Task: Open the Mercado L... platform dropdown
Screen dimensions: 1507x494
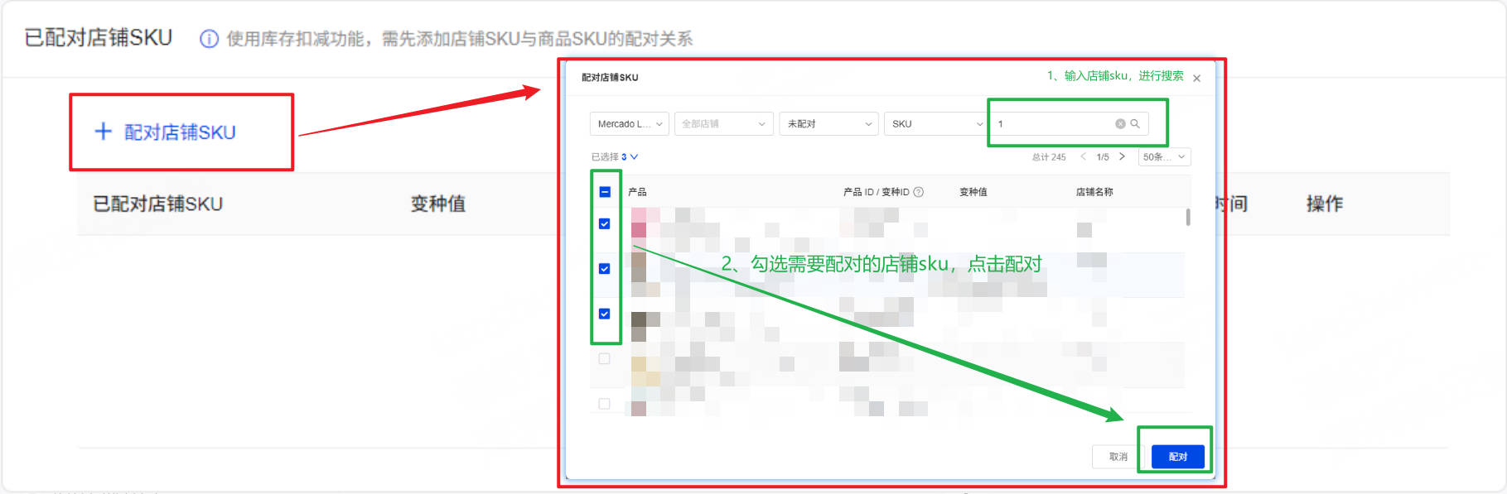Action: (x=629, y=124)
